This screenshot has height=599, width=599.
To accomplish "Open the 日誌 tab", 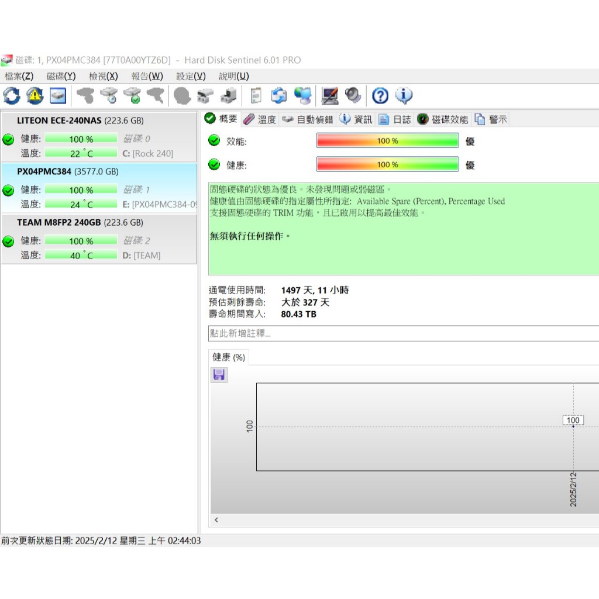I will point(395,119).
